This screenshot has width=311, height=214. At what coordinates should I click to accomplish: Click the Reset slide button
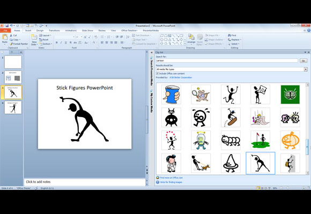[44, 40]
